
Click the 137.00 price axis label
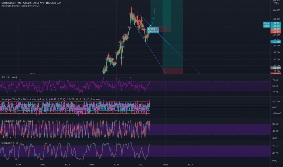tap(276, 66)
